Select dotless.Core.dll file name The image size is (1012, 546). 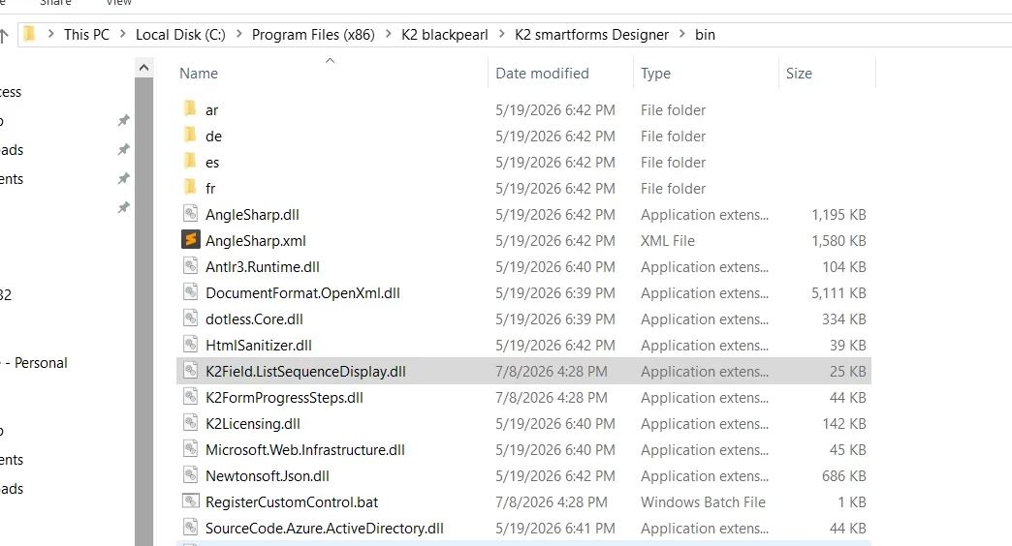click(254, 319)
